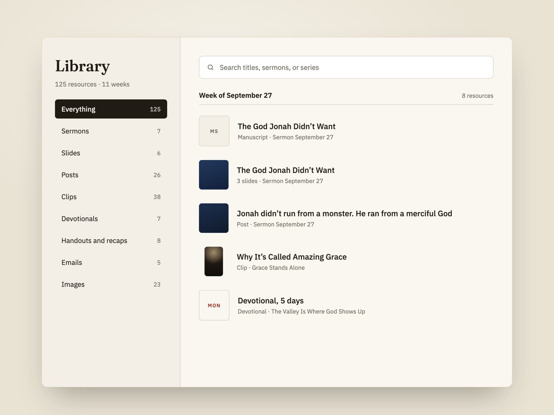Screen dimensions: 554x415
Task: Open the Jonah didn't run from a monster post
Action: tap(345, 213)
